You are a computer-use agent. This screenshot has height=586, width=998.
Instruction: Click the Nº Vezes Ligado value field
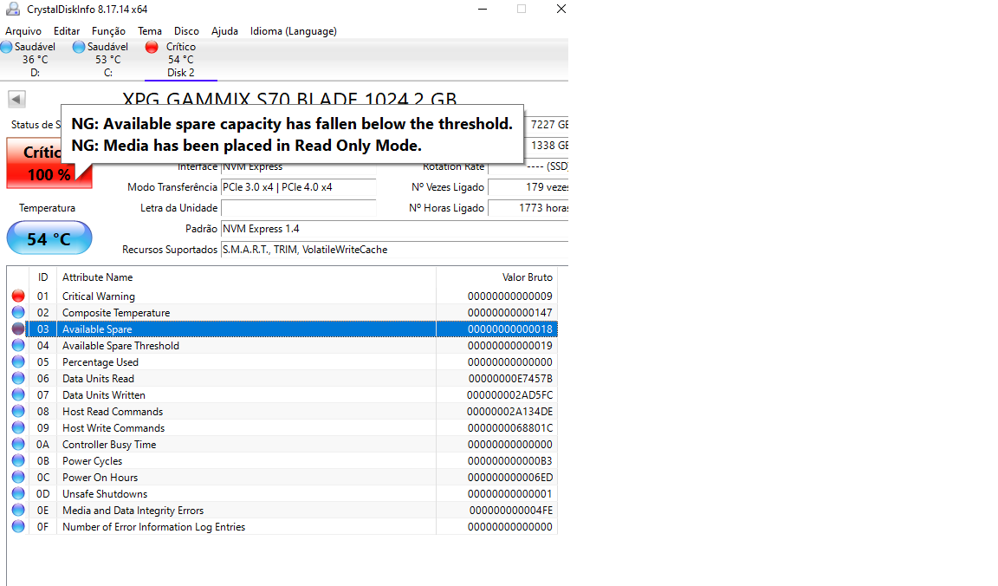(x=528, y=187)
